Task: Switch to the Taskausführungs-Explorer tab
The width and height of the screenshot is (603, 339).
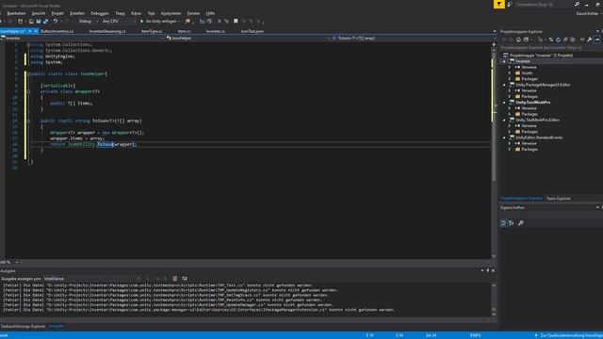Action: click(x=23, y=327)
